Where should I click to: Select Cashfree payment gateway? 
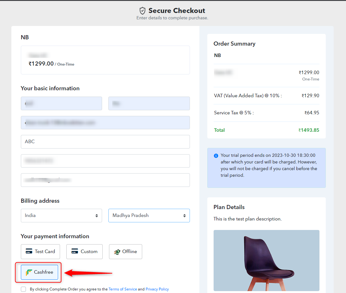coord(39,272)
